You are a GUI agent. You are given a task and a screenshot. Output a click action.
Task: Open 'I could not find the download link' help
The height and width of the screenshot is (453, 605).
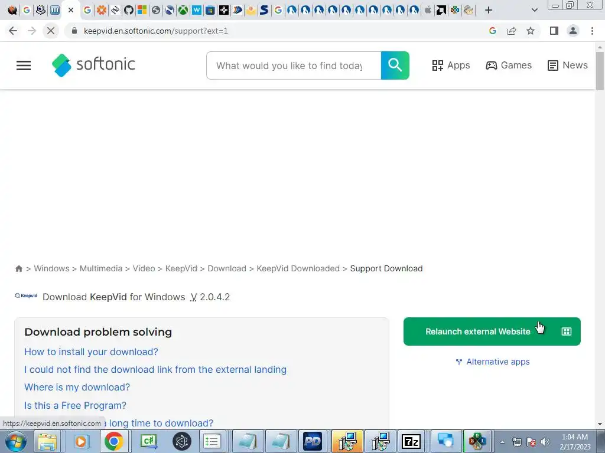155,369
